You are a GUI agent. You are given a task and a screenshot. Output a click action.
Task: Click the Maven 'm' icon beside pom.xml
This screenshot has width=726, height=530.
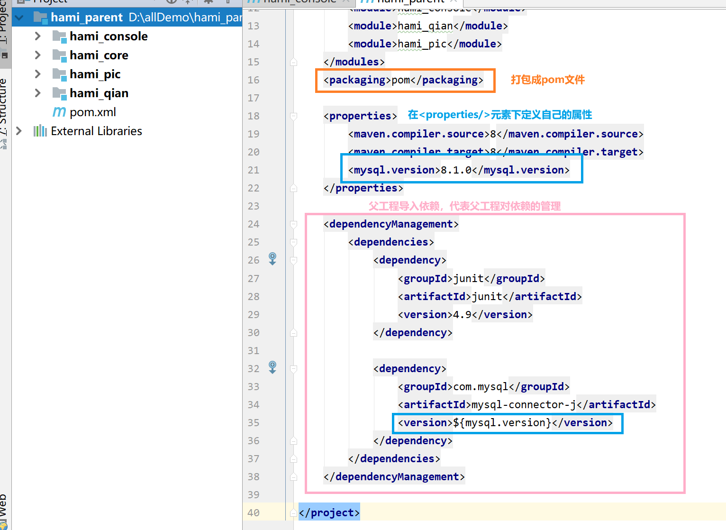click(x=59, y=112)
